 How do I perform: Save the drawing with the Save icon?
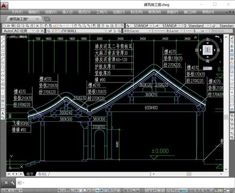13,26
